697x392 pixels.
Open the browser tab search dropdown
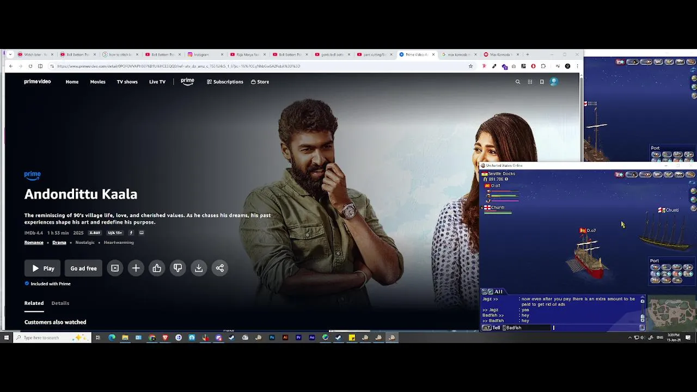point(10,54)
